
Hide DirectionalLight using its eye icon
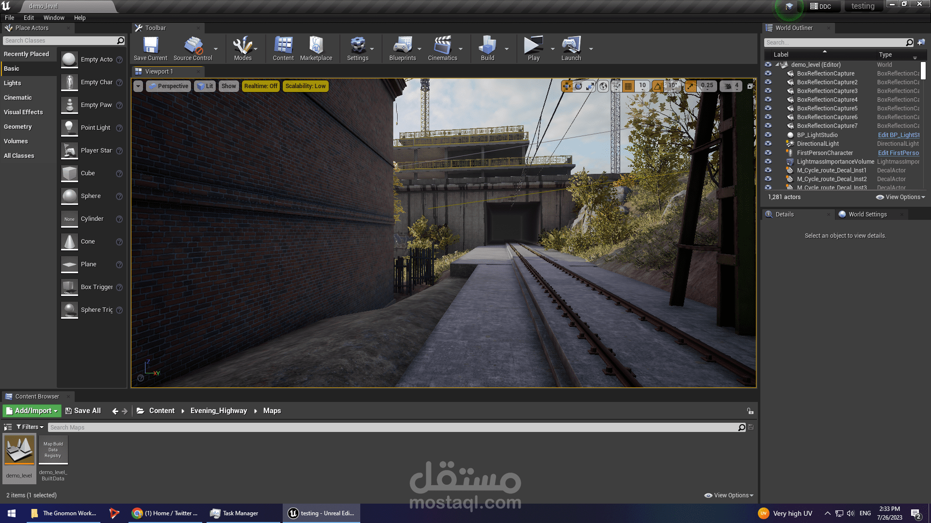[768, 144]
